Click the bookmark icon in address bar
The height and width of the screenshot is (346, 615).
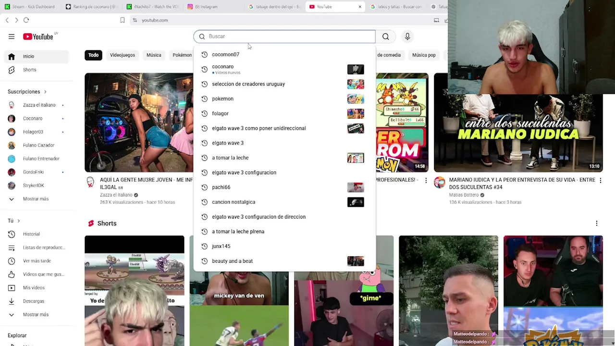point(123,20)
